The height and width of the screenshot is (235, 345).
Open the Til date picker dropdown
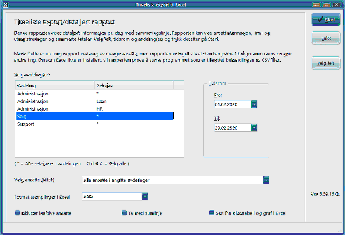(x=254, y=128)
